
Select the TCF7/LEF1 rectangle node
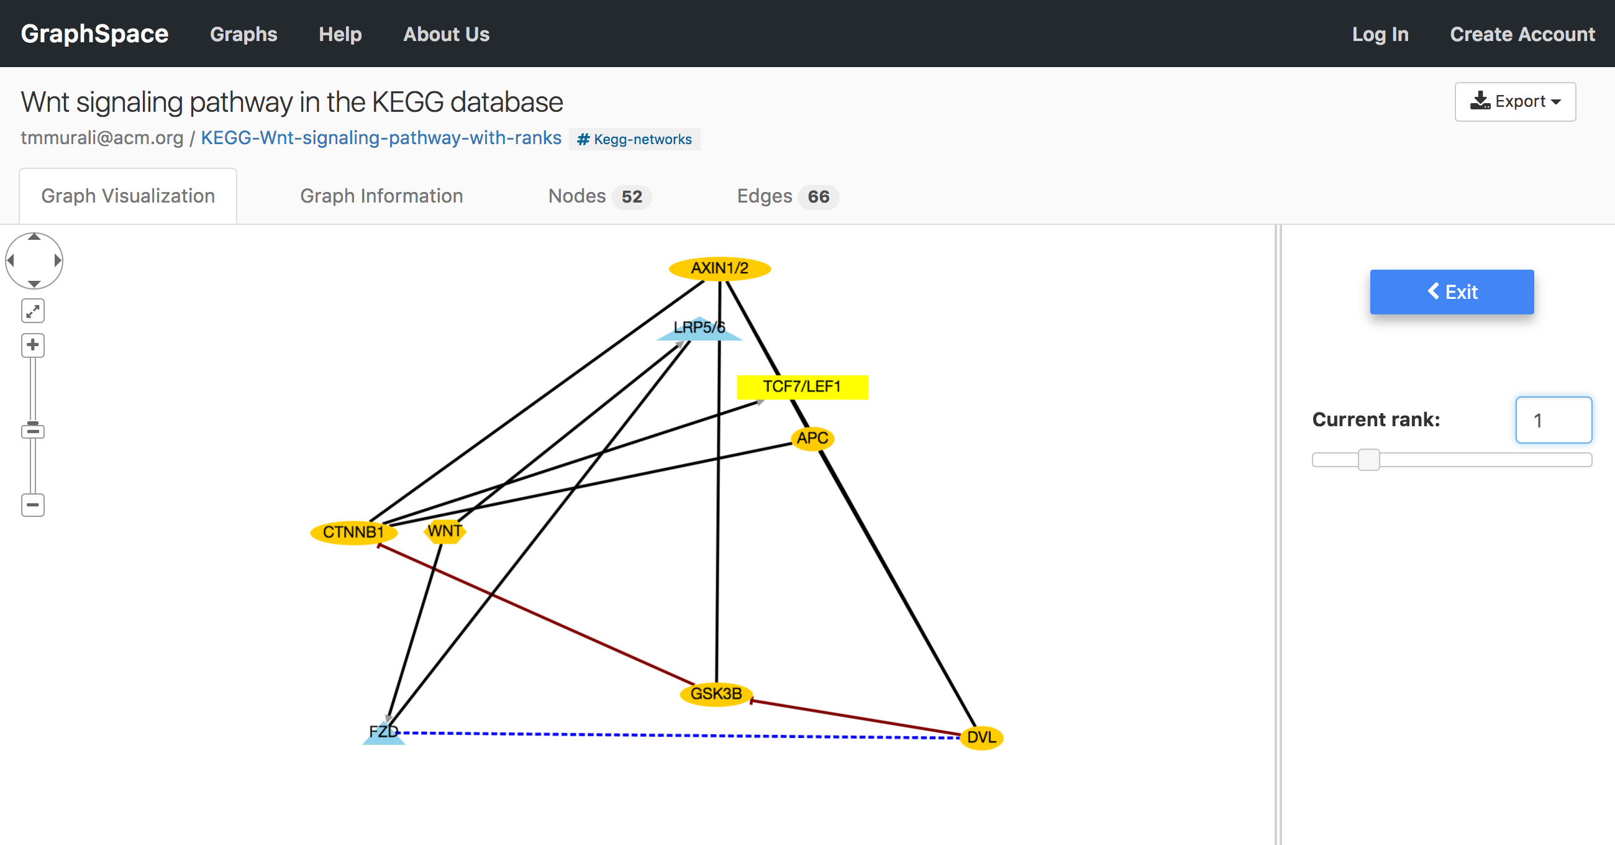point(803,387)
